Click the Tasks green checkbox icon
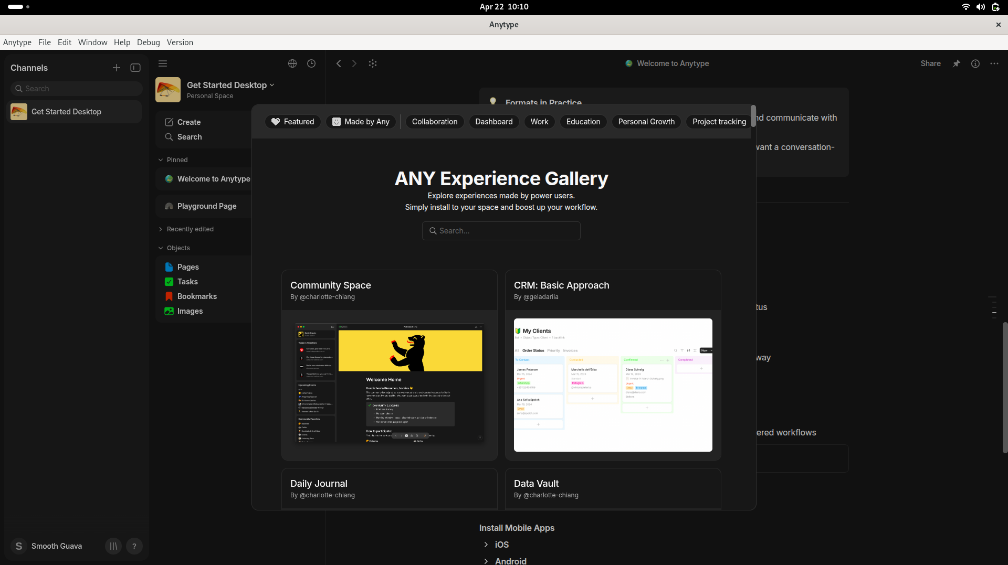Image resolution: width=1008 pixels, height=565 pixels. click(169, 282)
